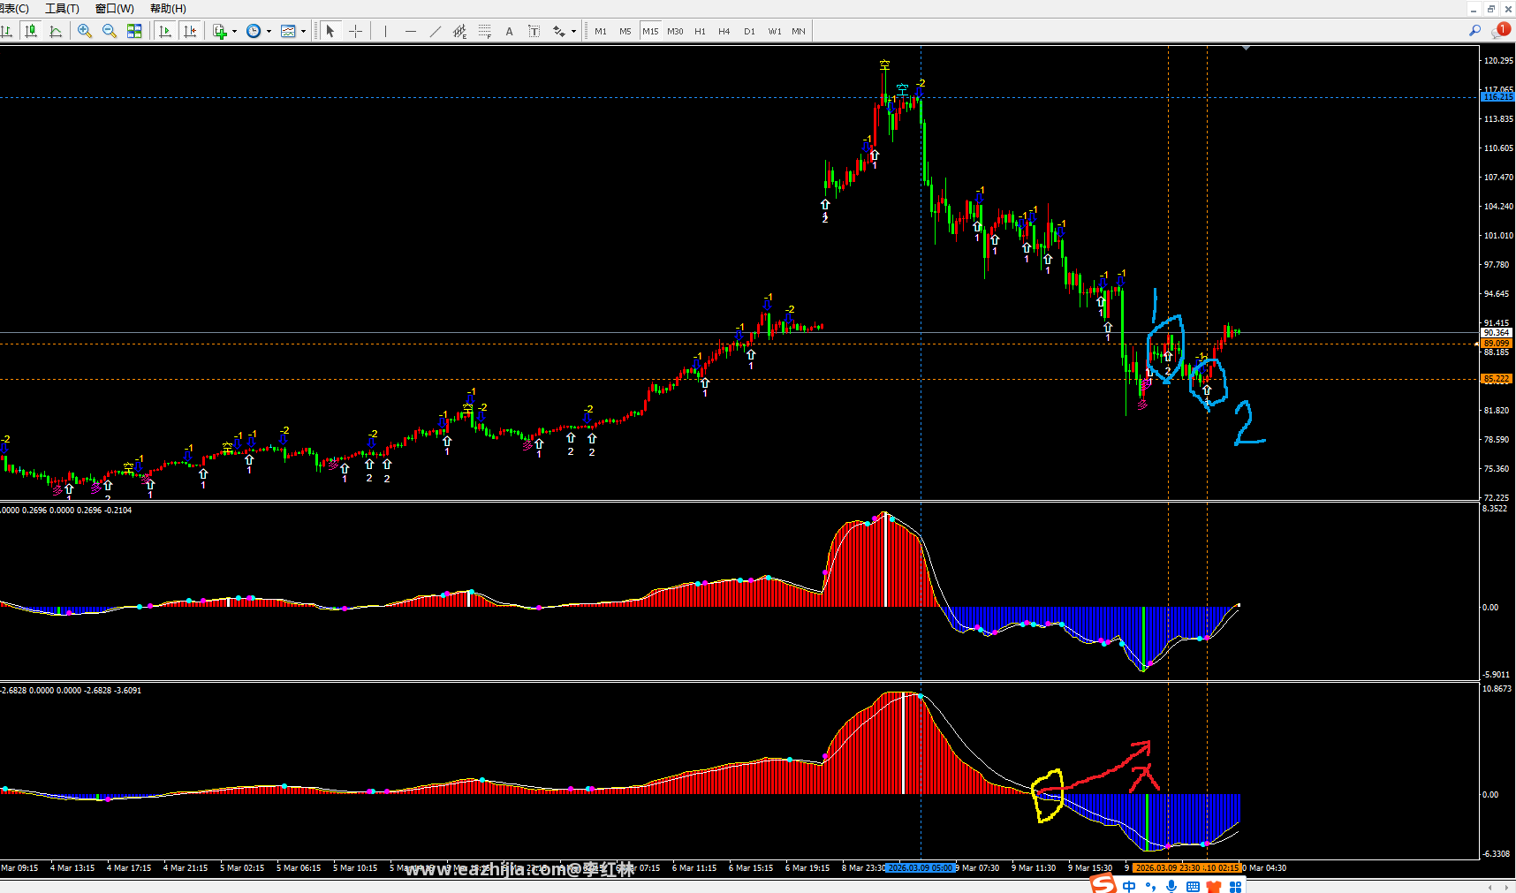Screen dimensions: 1516x893
Task: Select the standard cursor tool
Action: [x=330, y=31]
